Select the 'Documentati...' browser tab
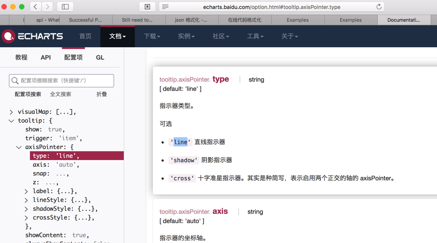 [x=403, y=20]
